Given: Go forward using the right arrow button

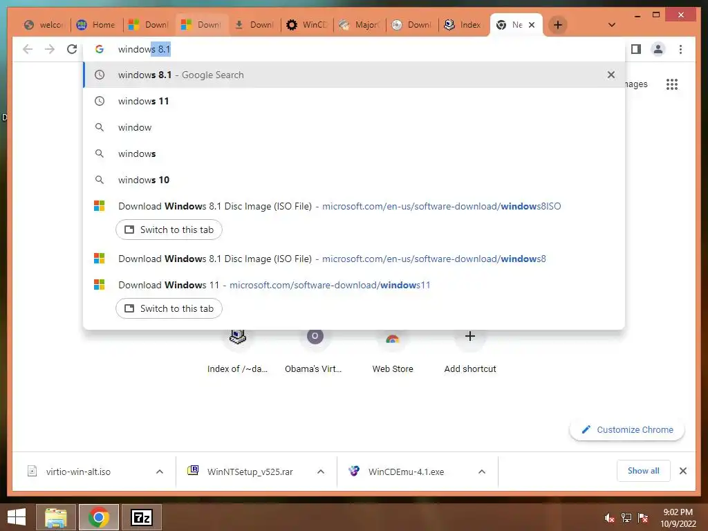Looking at the screenshot, I should pos(50,49).
